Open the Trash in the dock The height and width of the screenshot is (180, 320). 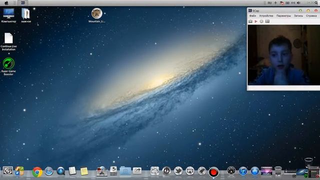pos(278,171)
